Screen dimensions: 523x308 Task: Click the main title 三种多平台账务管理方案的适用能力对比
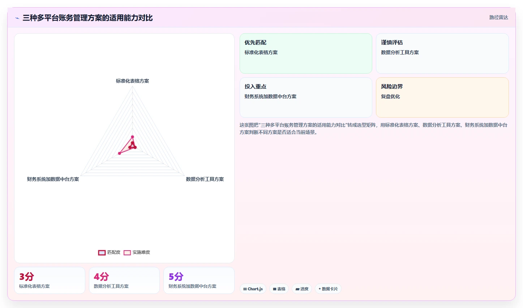click(x=87, y=18)
